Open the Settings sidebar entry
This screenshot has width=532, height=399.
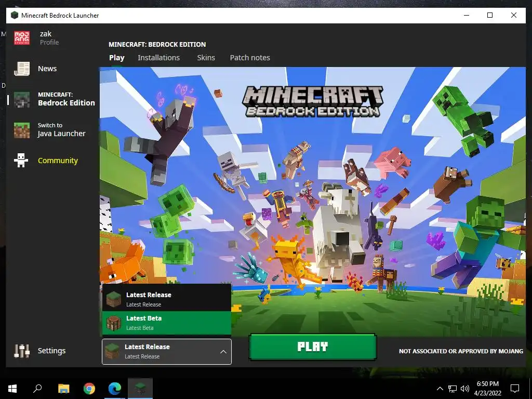point(51,351)
